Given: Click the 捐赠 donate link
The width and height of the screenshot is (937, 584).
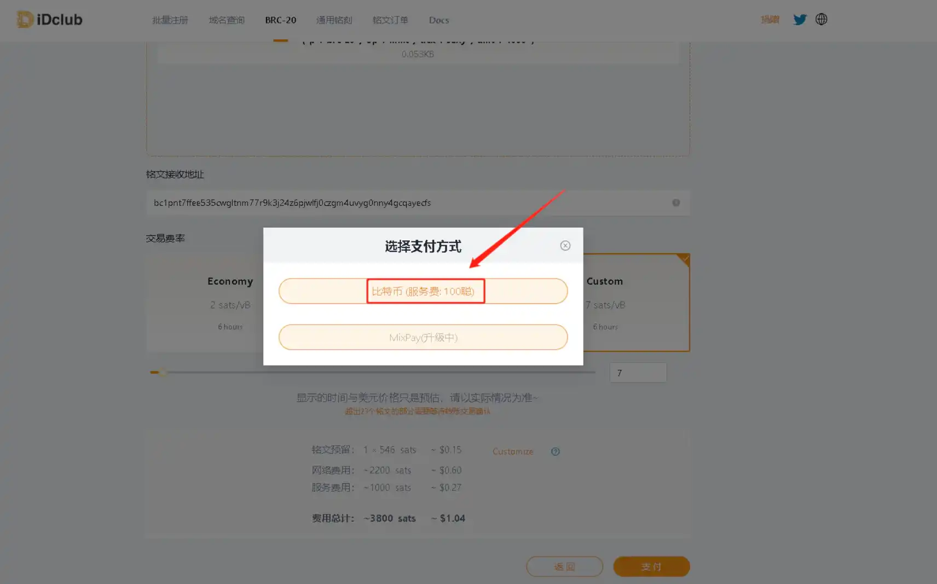Looking at the screenshot, I should [x=770, y=19].
